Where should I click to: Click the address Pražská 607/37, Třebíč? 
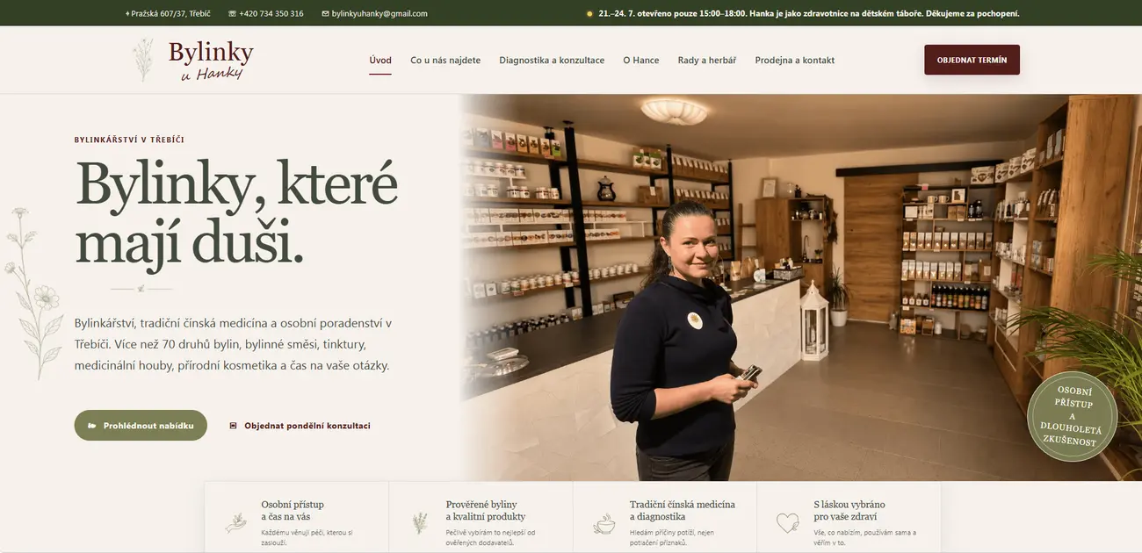[171, 14]
